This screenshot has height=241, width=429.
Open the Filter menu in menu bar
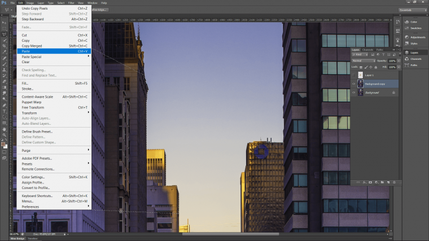click(x=71, y=3)
